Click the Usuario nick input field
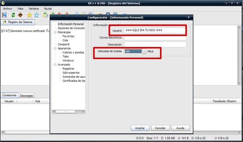 click(155, 30)
